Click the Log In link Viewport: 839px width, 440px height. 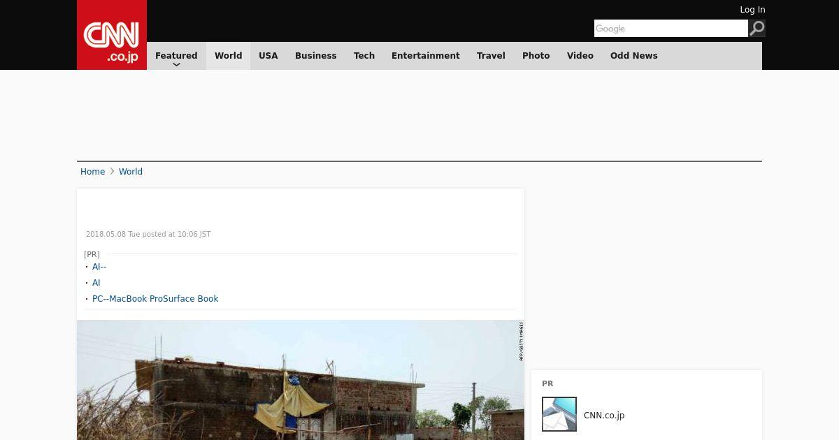click(752, 10)
